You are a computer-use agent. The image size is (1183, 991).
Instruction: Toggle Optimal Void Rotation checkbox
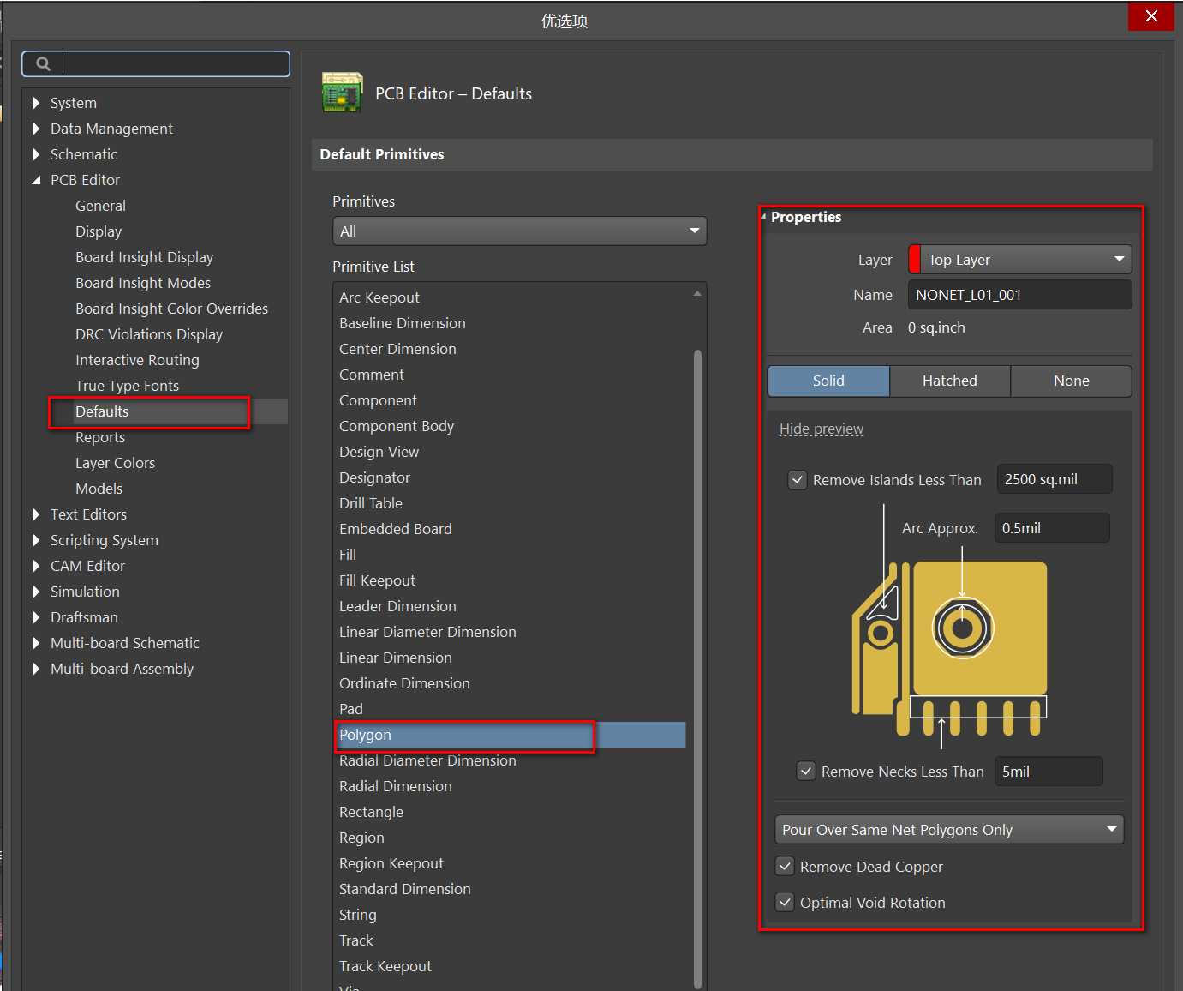(785, 902)
